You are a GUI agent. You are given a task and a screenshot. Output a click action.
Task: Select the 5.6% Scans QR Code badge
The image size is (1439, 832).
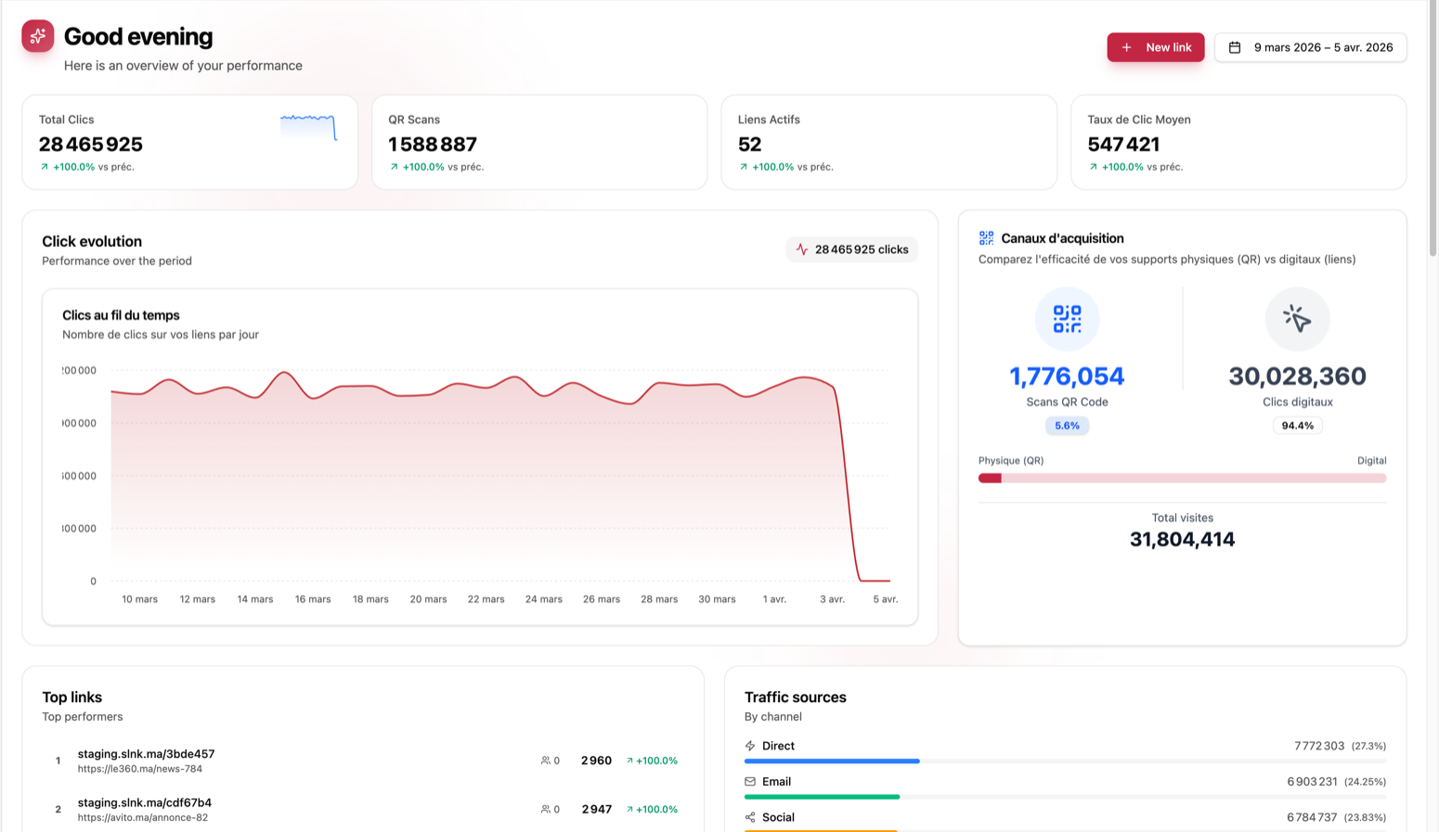1067,425
